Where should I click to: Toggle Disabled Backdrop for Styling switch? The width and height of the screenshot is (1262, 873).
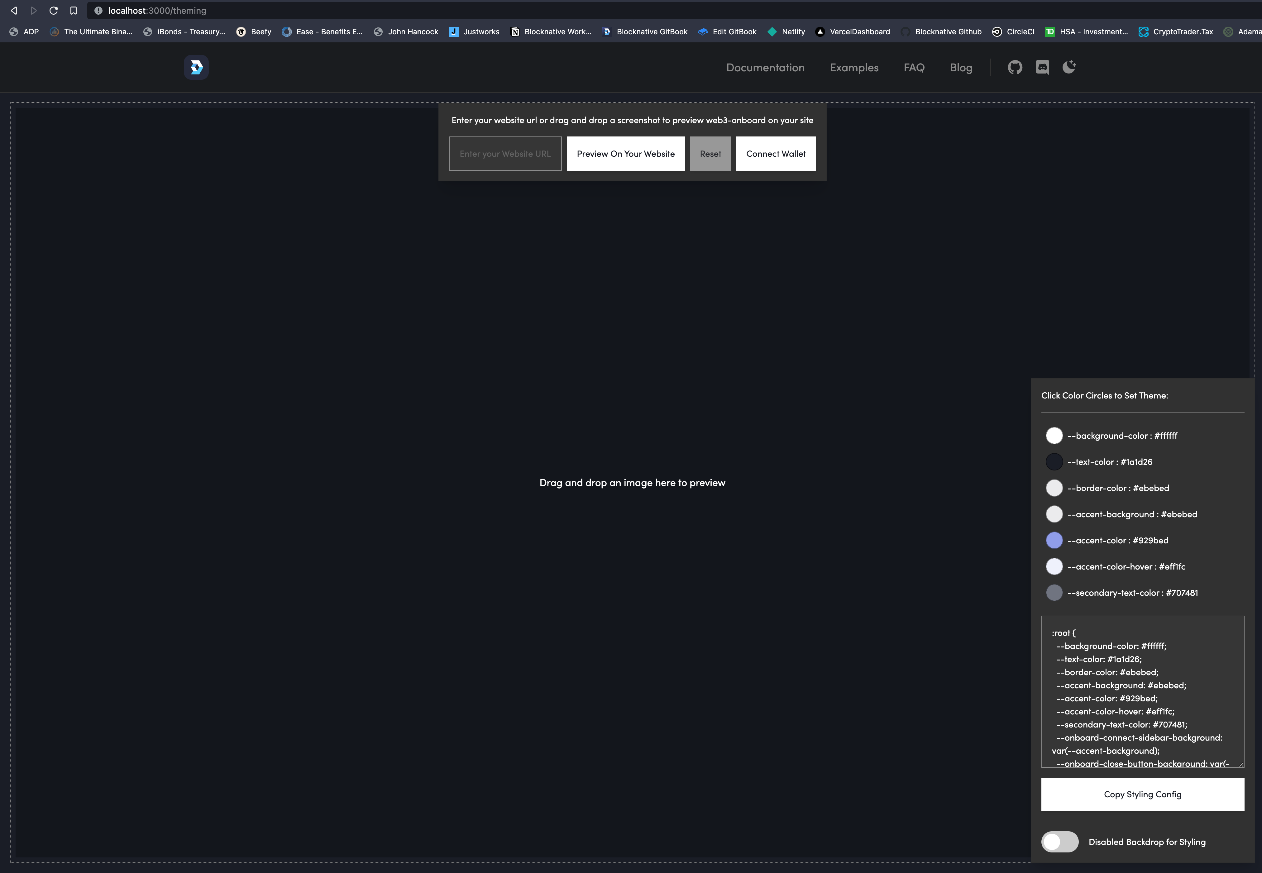pyautogui.click(x=1059, y=842)
